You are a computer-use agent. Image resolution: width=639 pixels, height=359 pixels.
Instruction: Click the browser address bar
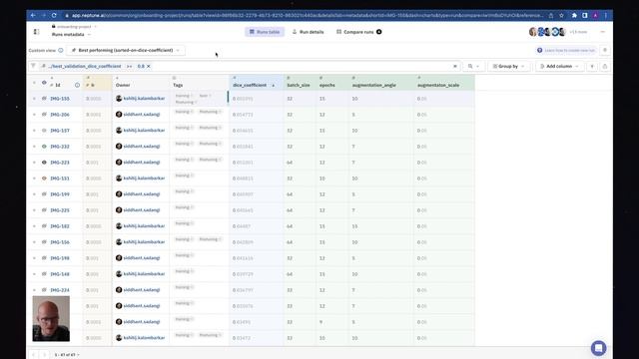306,16
